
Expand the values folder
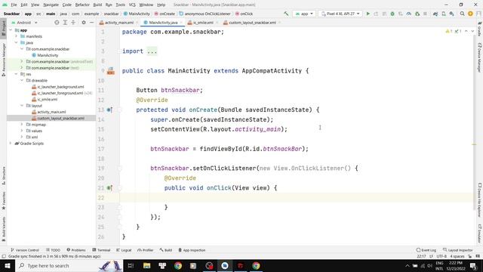[22, 131]
